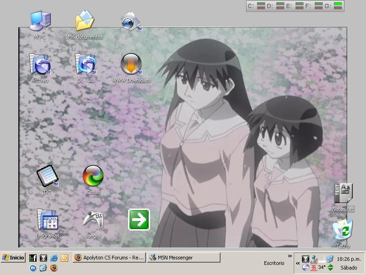
Task: Open the TXT notepad shortcut
Action: pos(47,176)
